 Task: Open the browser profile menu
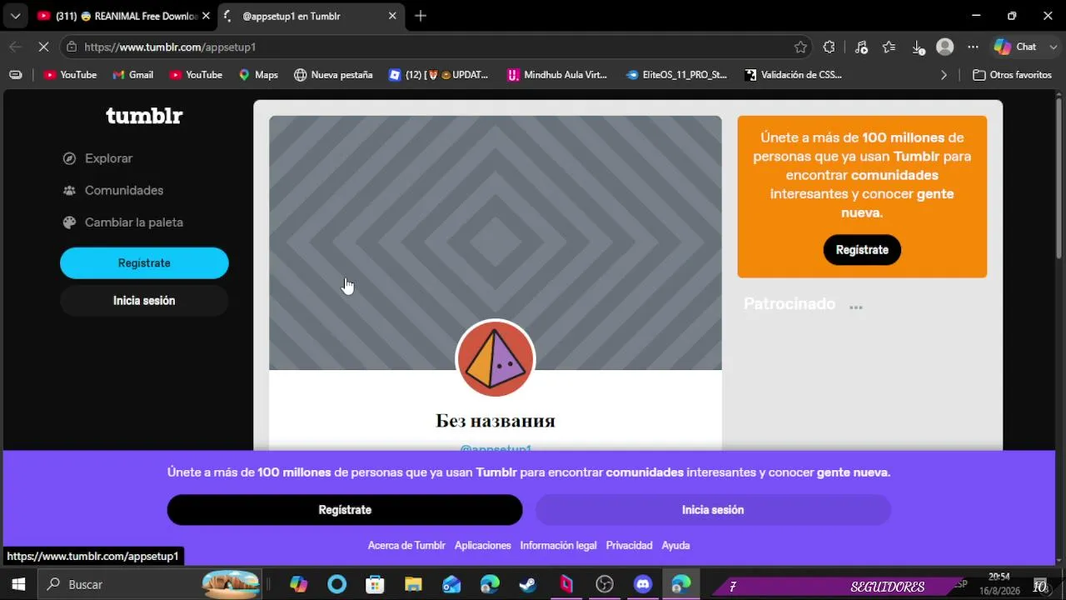click(x=944, y=47)
